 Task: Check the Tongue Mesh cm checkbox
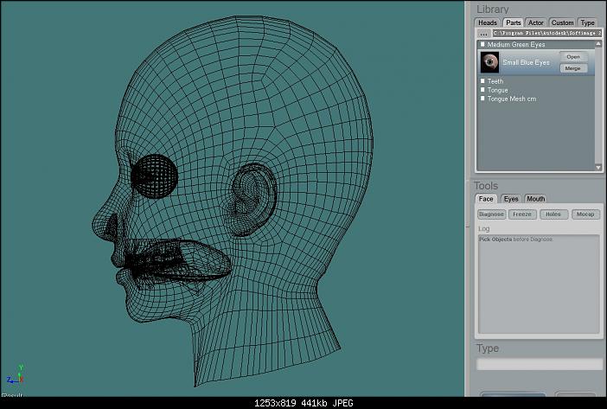(482, 99)
